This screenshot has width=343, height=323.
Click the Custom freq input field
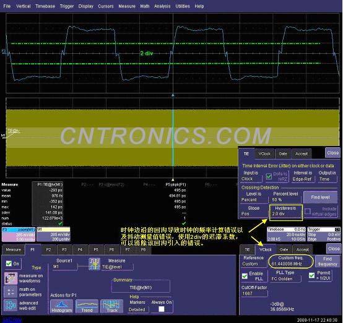coord(291,261)
